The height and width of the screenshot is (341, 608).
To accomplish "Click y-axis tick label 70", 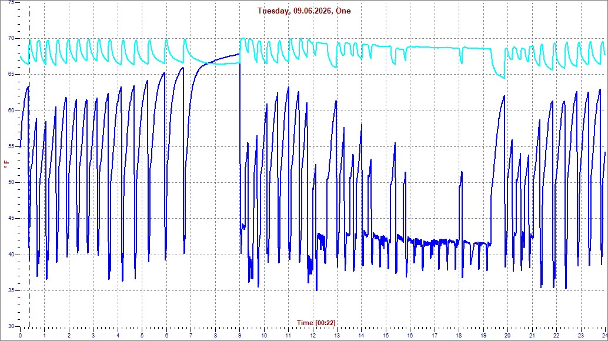I will (11, 38).
